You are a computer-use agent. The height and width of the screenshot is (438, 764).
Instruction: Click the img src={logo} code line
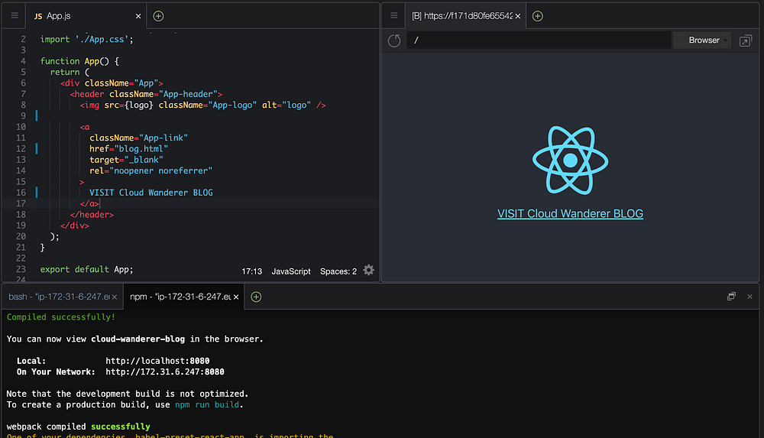[x=202, y=105]
